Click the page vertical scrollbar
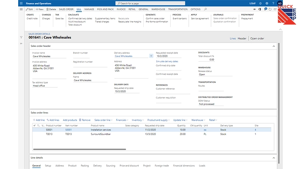 pyautogui.click(x=279, y=103)
